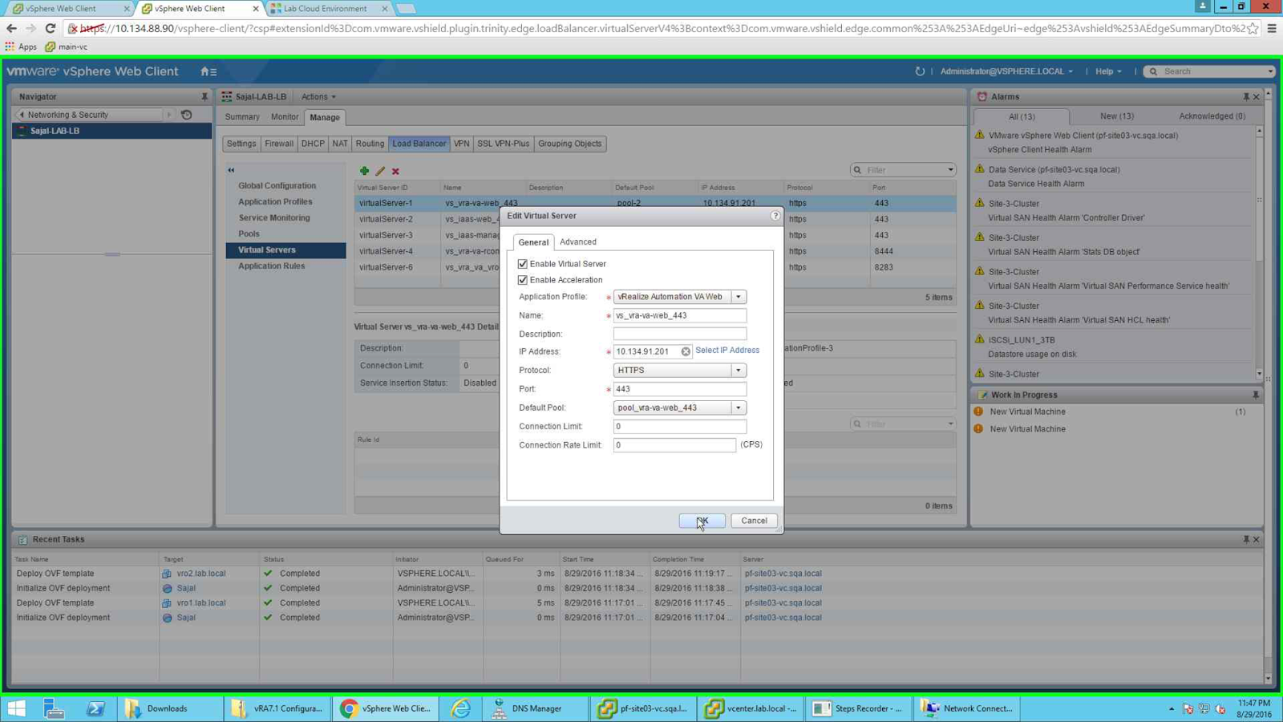
Task: Select Sajal-LAB-LB in navigator
Action: click(112, 131)
